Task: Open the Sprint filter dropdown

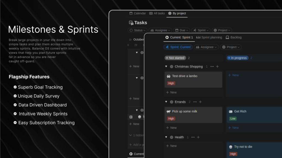Action: [201, 30]
